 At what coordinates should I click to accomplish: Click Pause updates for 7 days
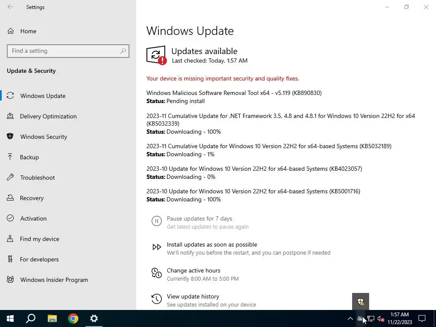click(x=199, y=218)
